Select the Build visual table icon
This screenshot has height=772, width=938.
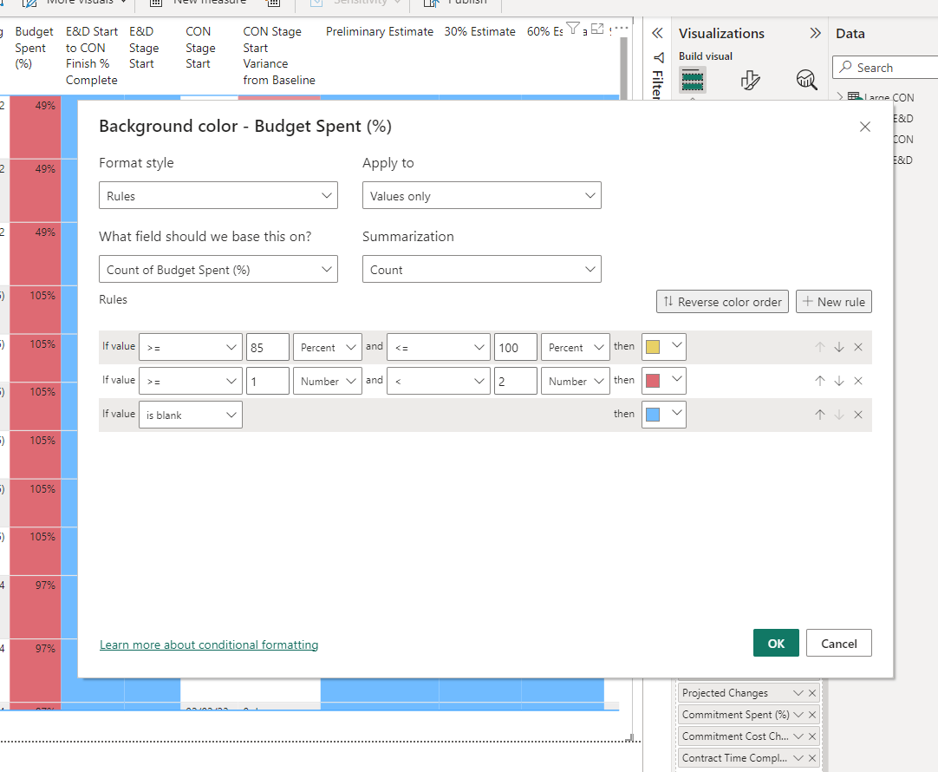coord(693,80)
